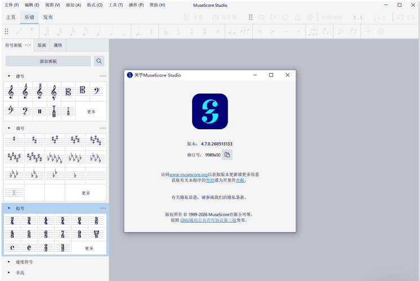The height and width of the screenshot is (281, 420).
Task: Click 更多 in the 谱号 clef palette
Action: (91, 111)
